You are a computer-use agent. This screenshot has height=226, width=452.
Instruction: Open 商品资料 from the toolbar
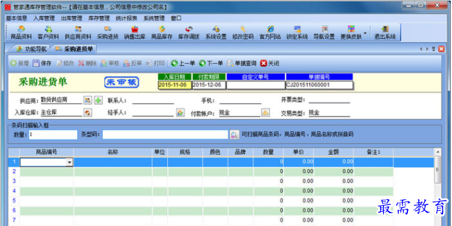tap(21, 32)
